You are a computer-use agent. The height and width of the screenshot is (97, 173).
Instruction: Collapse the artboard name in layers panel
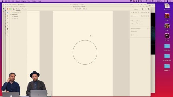(11, 12)
